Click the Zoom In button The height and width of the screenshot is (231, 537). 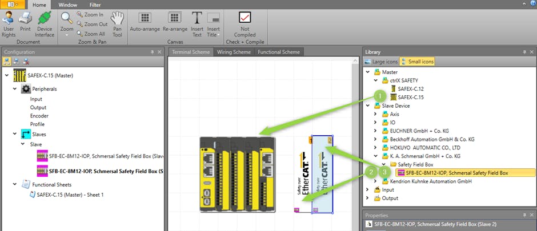click(x=91, y=15)
